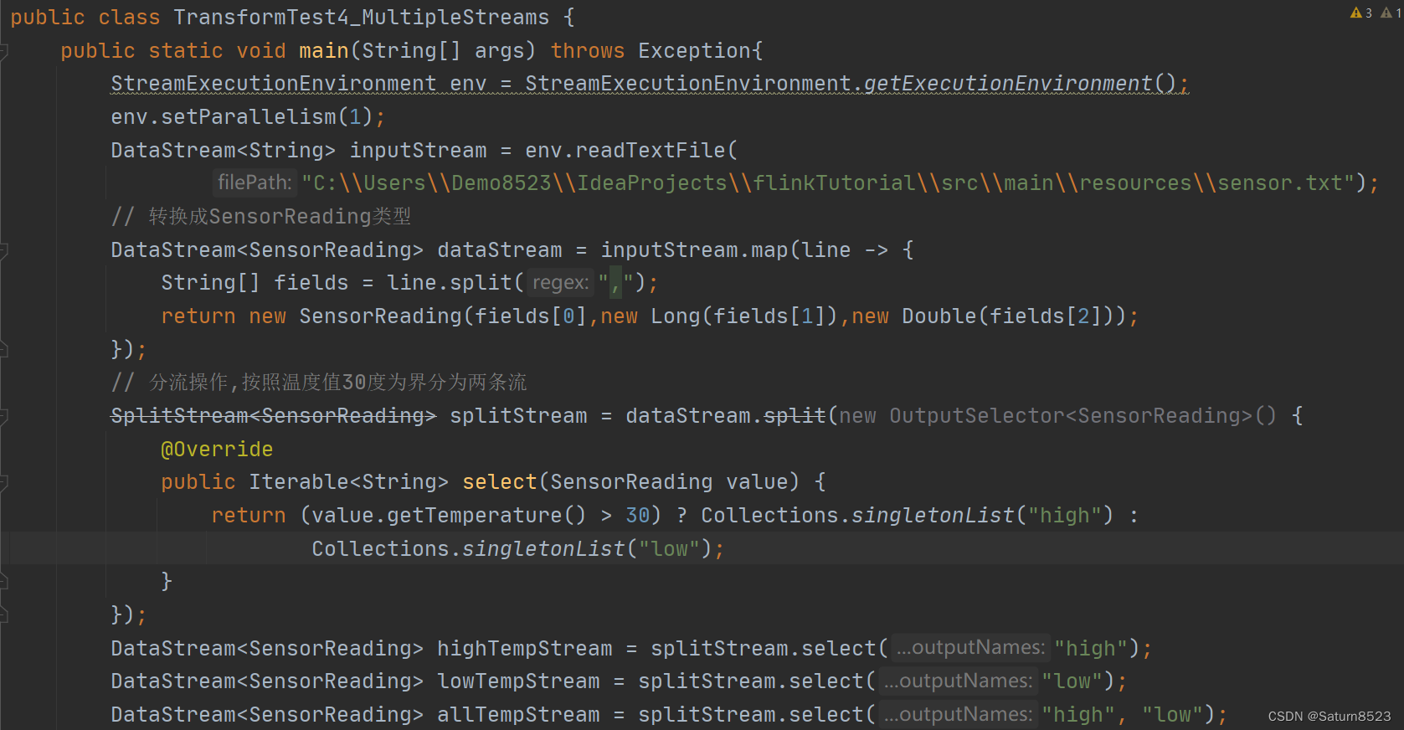Click the allTempStream variable
Image resolution: width=1404 pixels, height=730 pixels.
(518, 715)
